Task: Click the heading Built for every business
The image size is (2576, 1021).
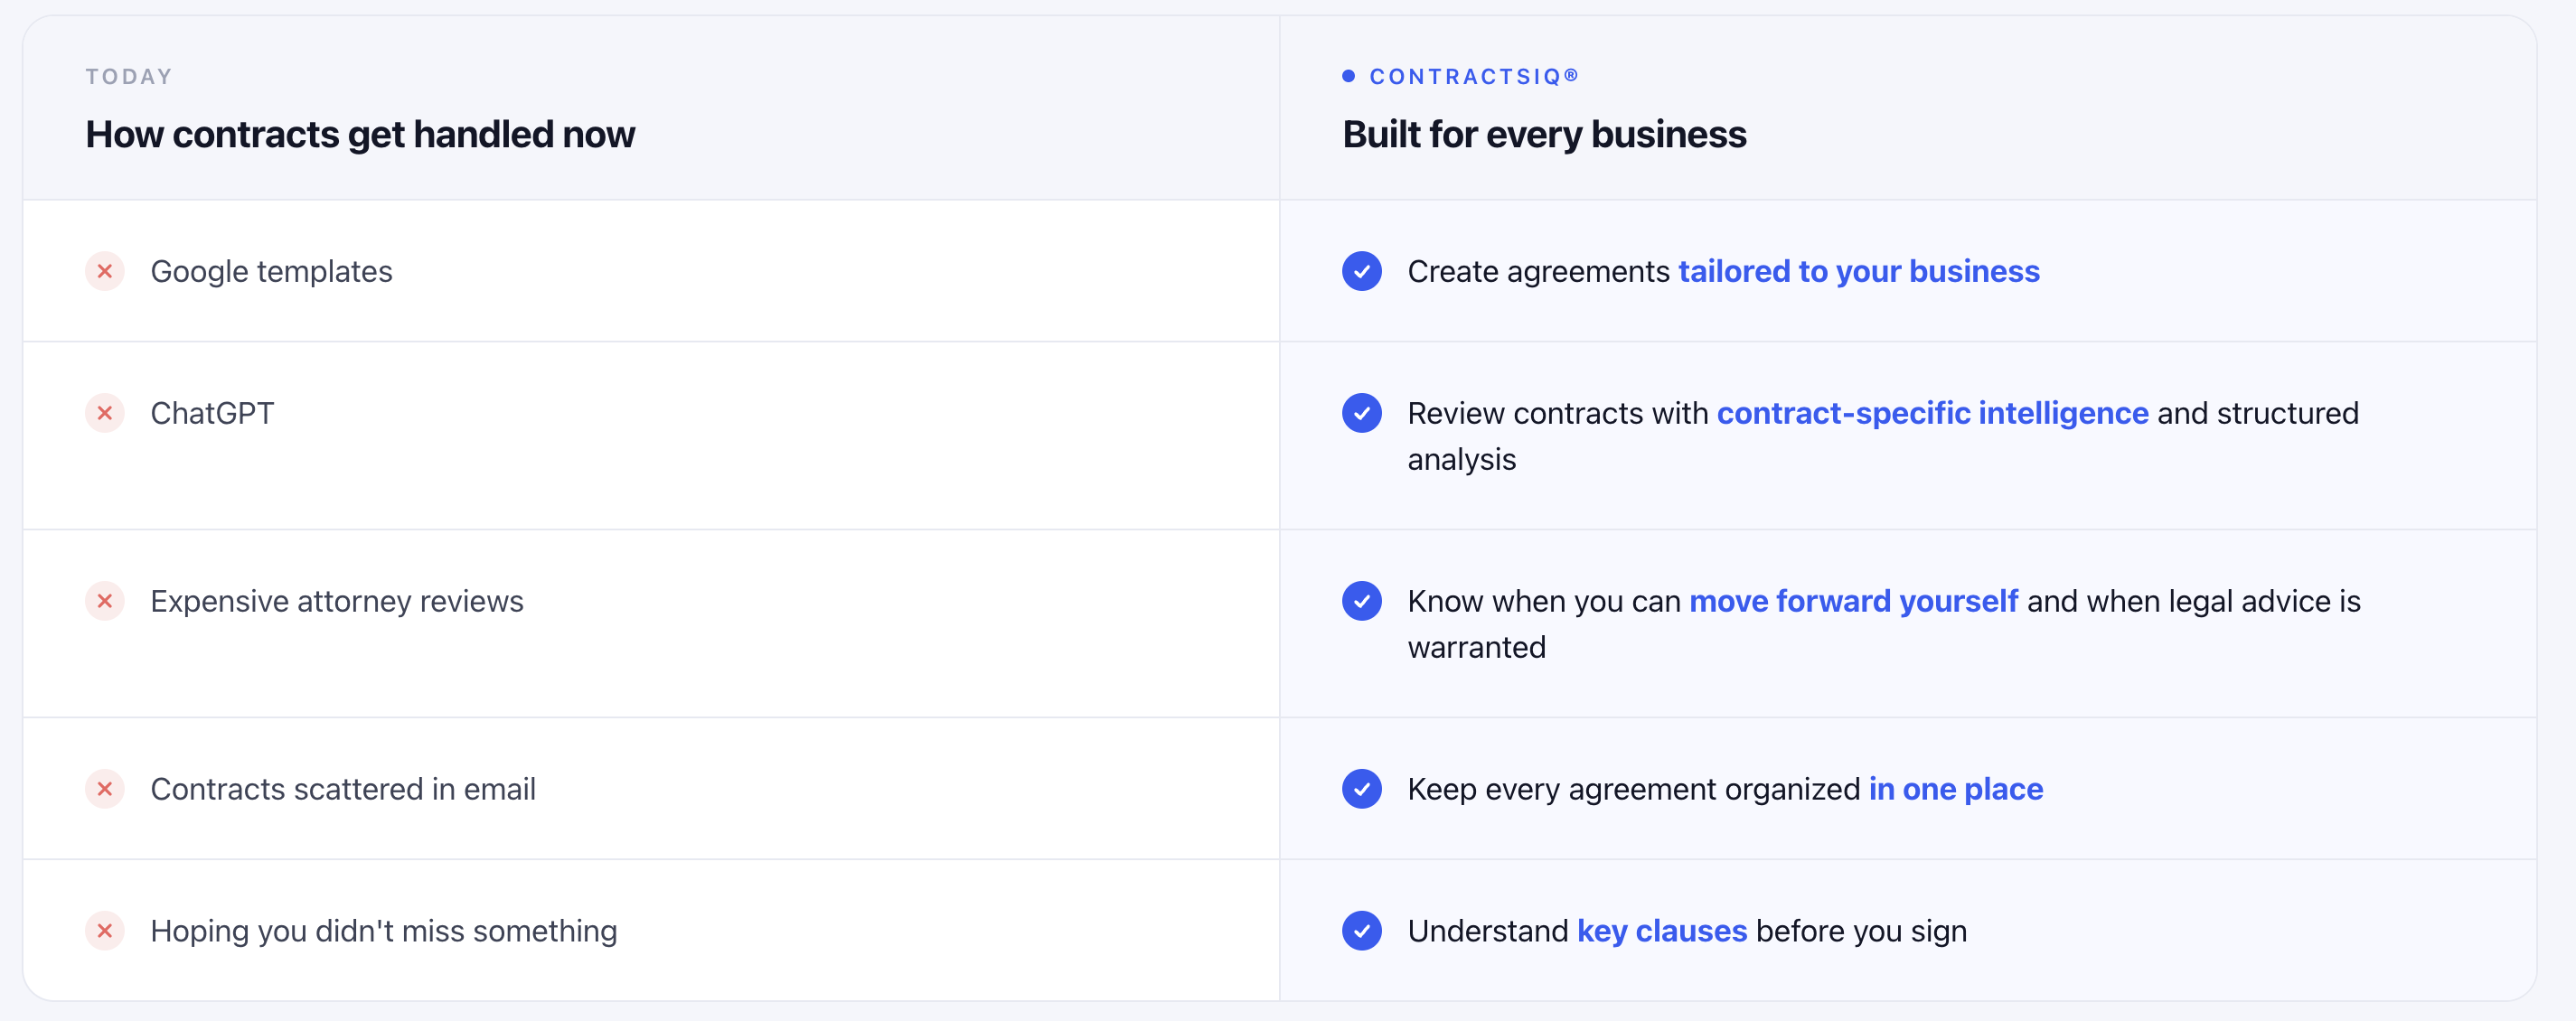Action: [1544, 135]
